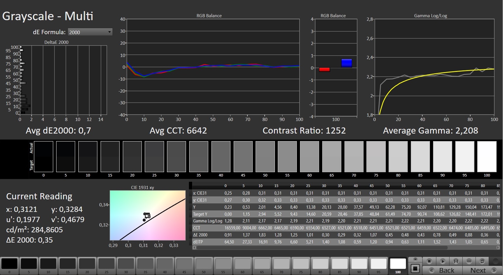Click the horizontal scrollbar under the data table
503x275 pixels.
[322, 248]
